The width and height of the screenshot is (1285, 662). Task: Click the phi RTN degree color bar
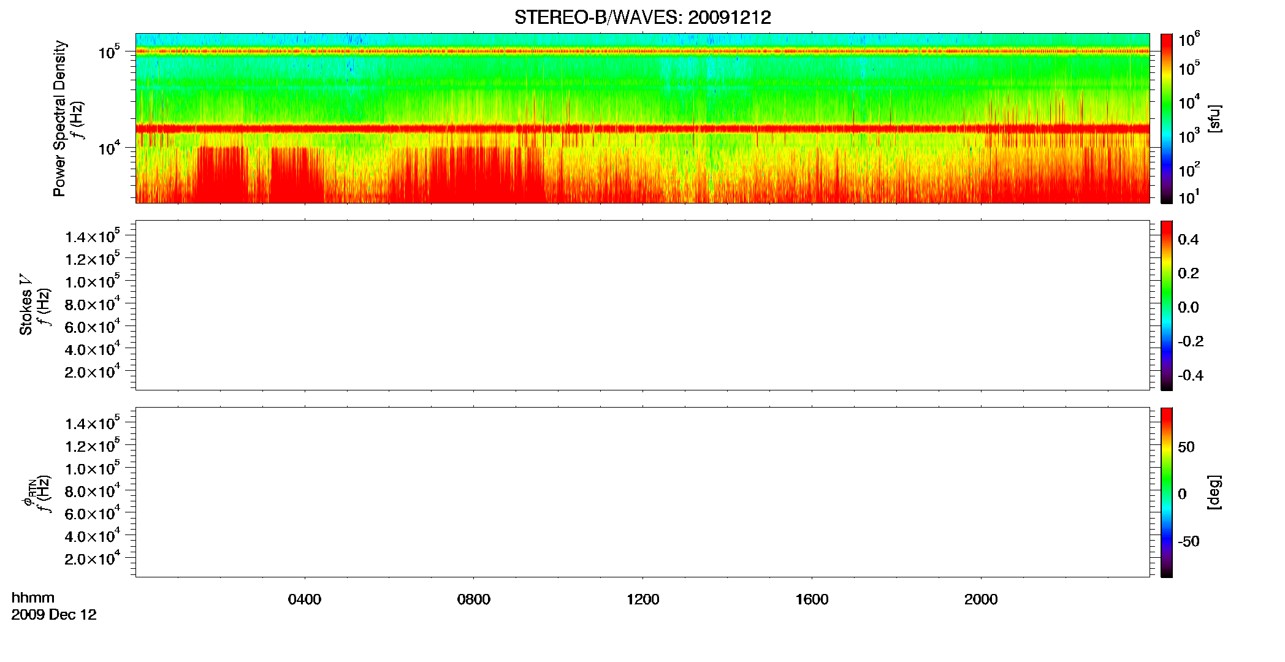(1167, 492)
